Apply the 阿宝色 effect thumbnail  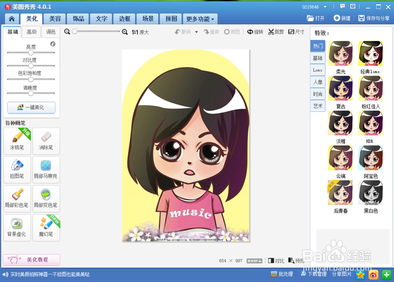tap(371, 158)
